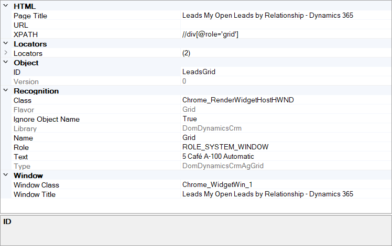Select the Role value ROLE_SYSTEM_WINDOW
Screen dimensions: 392x246
point(225,147)
